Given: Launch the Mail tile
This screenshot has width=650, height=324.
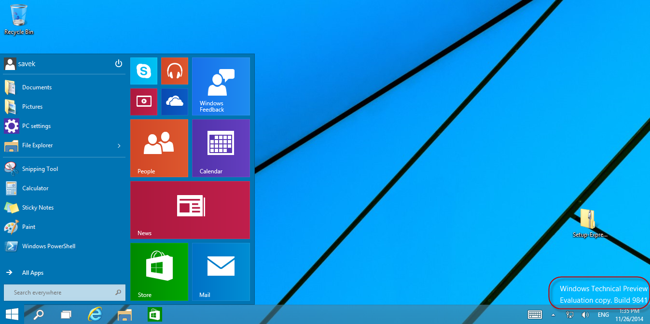Looking at the screenshot, I should [x=221, y=272].
